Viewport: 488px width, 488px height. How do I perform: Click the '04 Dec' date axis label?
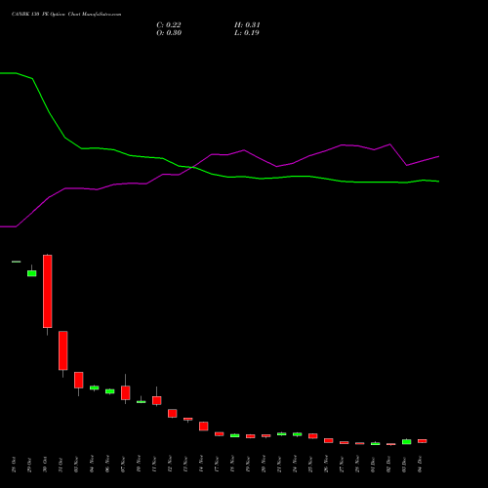(420, 465)
